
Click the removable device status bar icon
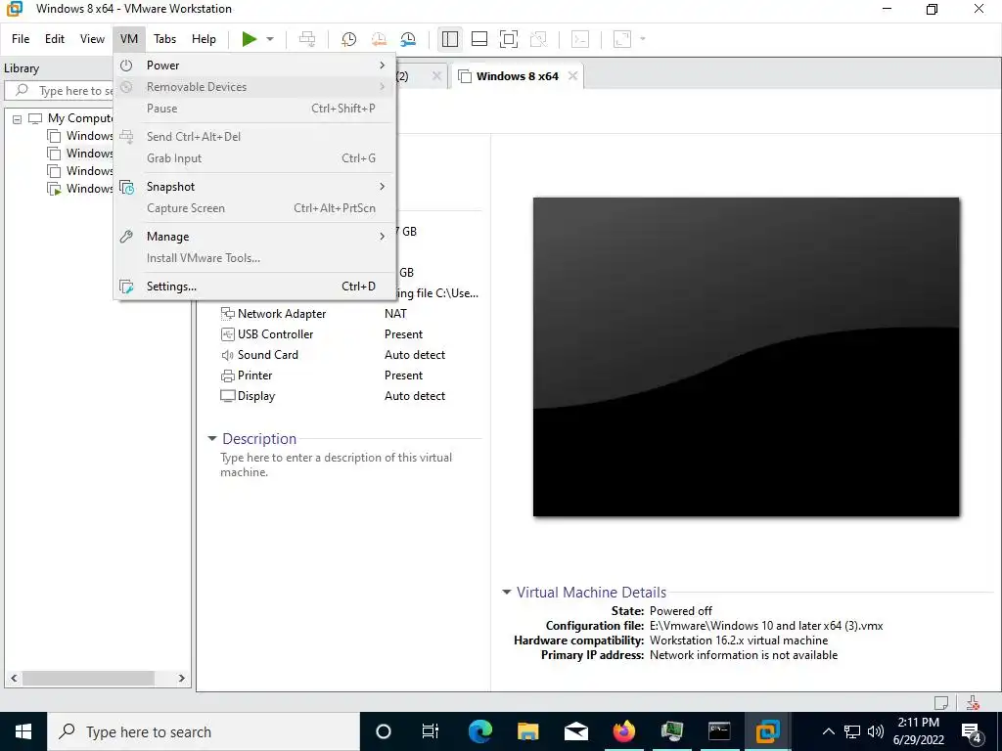pyautogui.click(x=974, y=702)
